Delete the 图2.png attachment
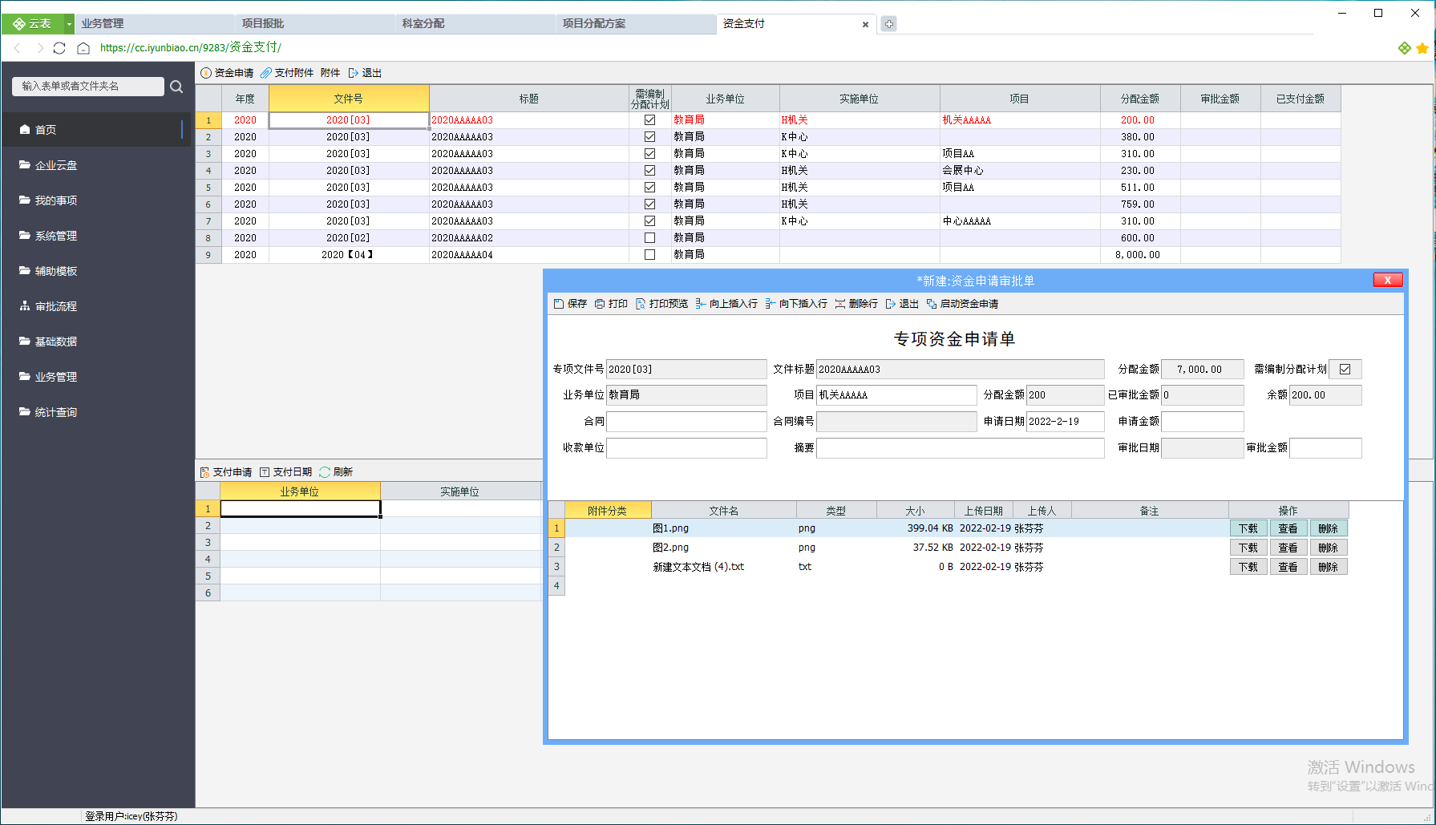Image resolution: width=1436 pixels, height=825 pixels. (x=1328, y=548)
